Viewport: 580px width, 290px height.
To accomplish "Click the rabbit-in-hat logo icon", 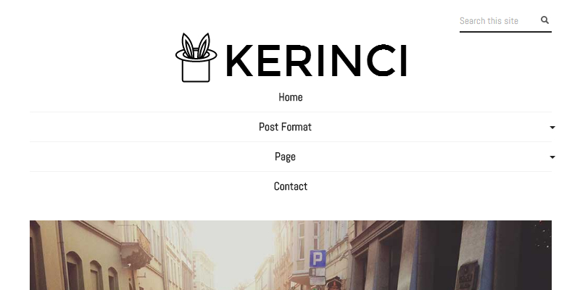I will click(196, 57).
